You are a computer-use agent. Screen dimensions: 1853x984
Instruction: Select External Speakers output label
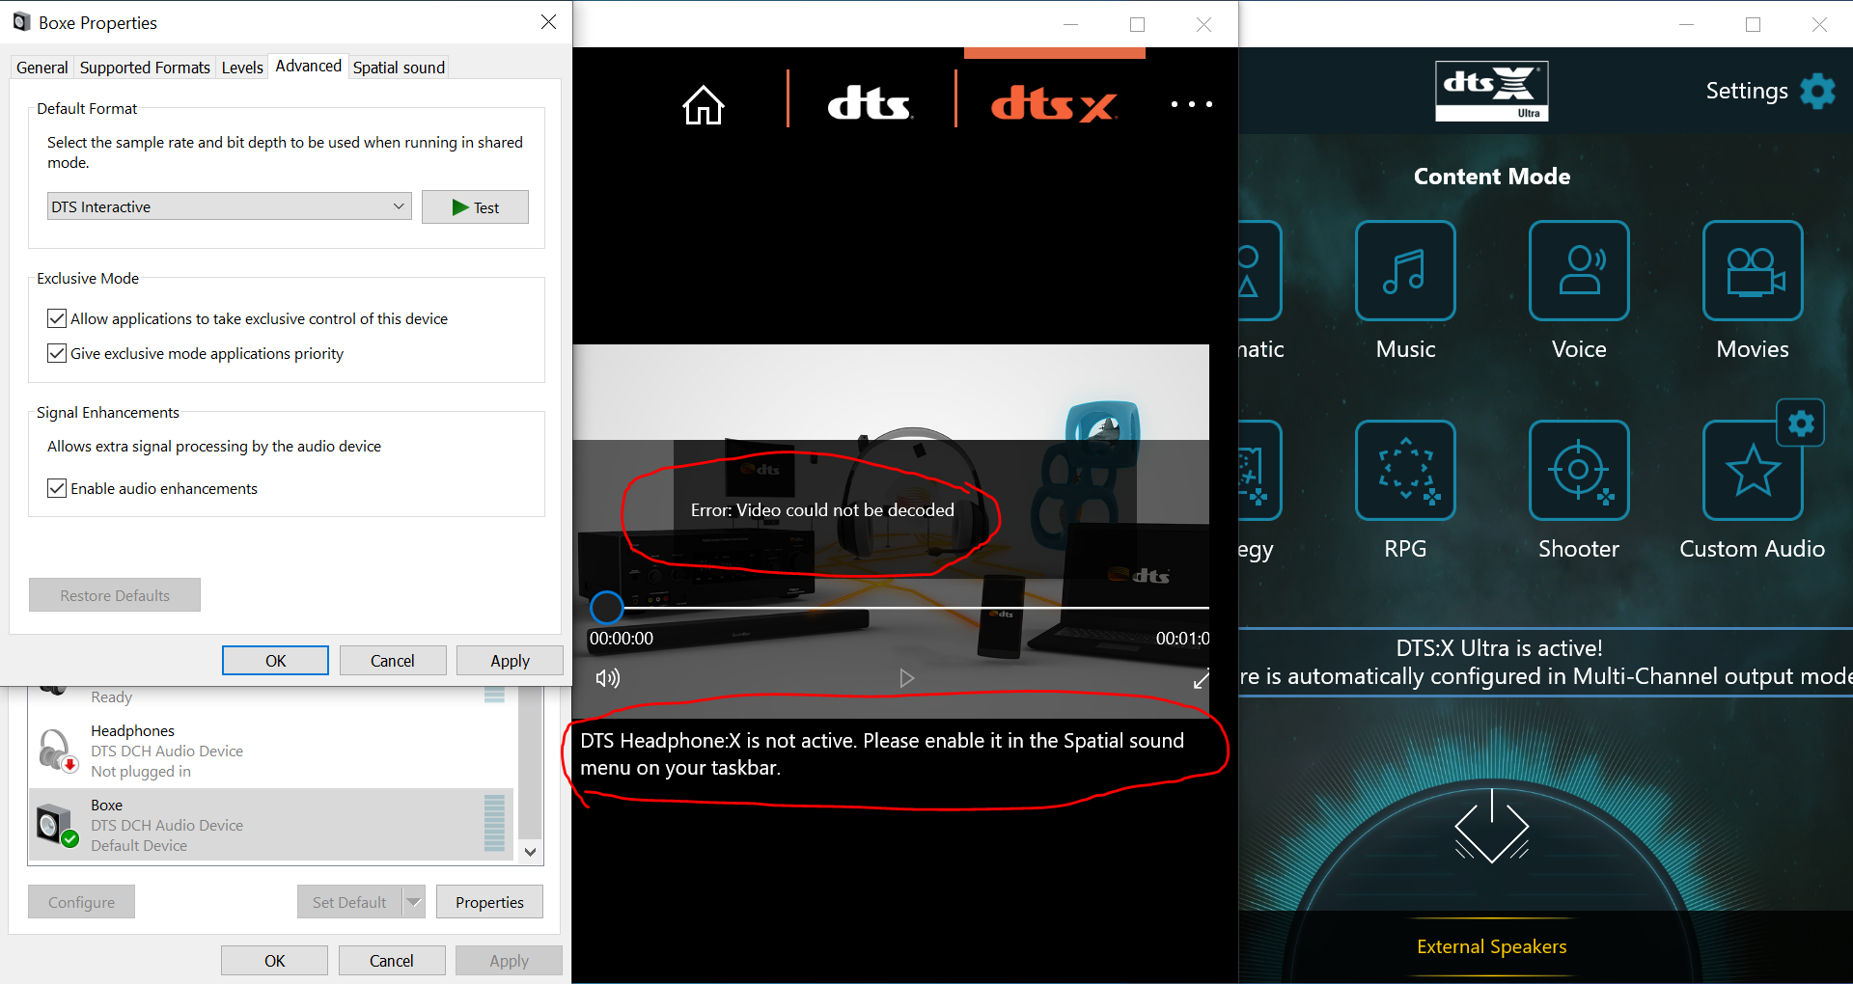point(1492,946)
